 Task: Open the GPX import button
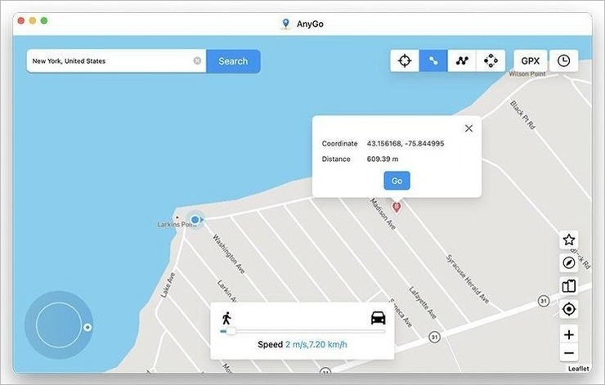pos(530,61)
